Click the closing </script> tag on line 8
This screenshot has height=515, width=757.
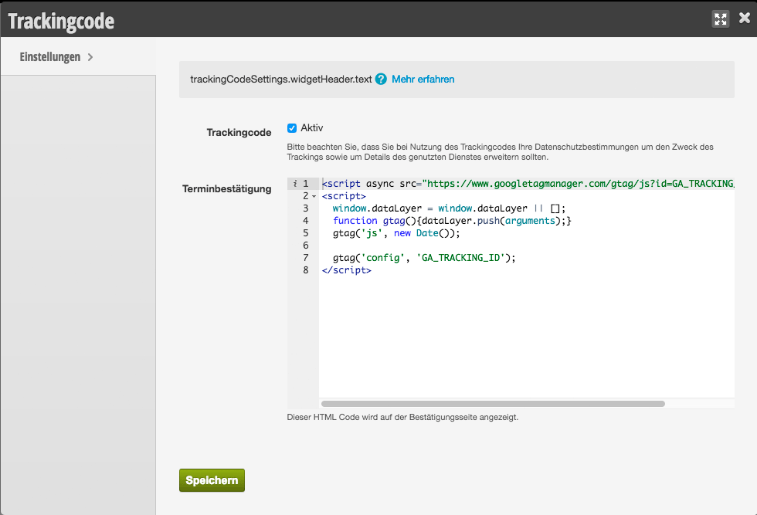pyautogui.click(x=346, y=270)
